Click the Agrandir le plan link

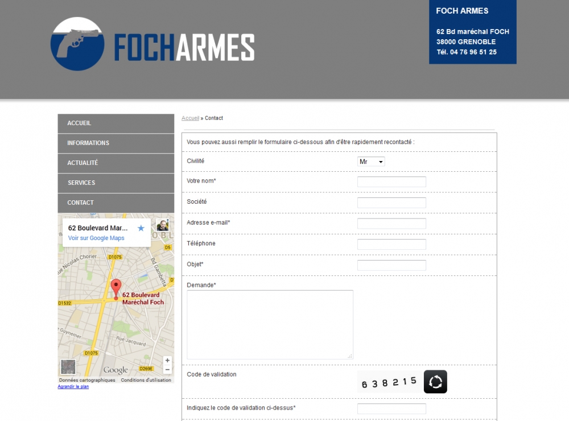73,387
